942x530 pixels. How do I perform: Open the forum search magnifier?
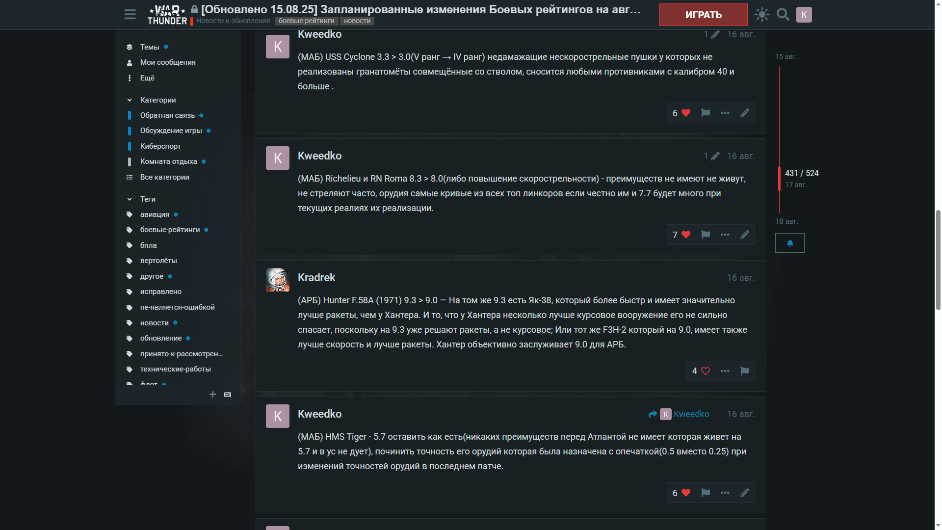783,14
